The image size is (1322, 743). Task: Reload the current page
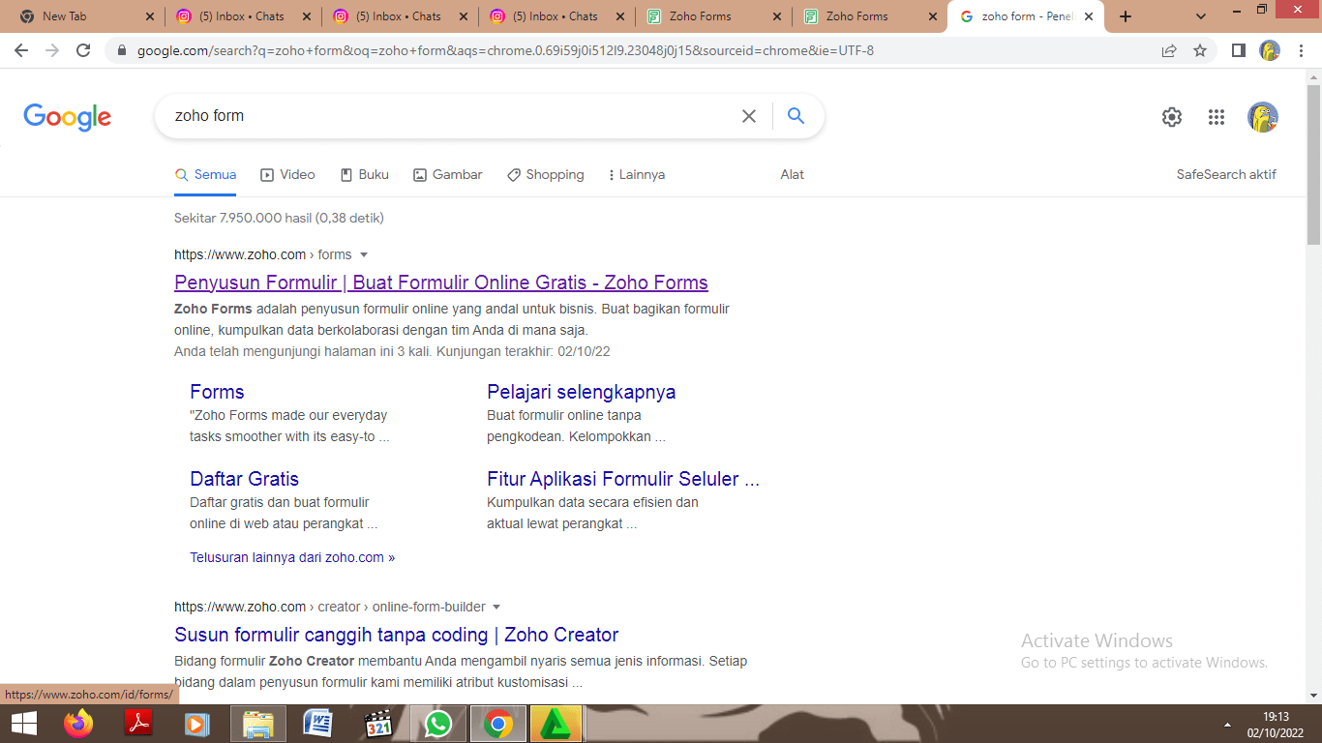83,50
